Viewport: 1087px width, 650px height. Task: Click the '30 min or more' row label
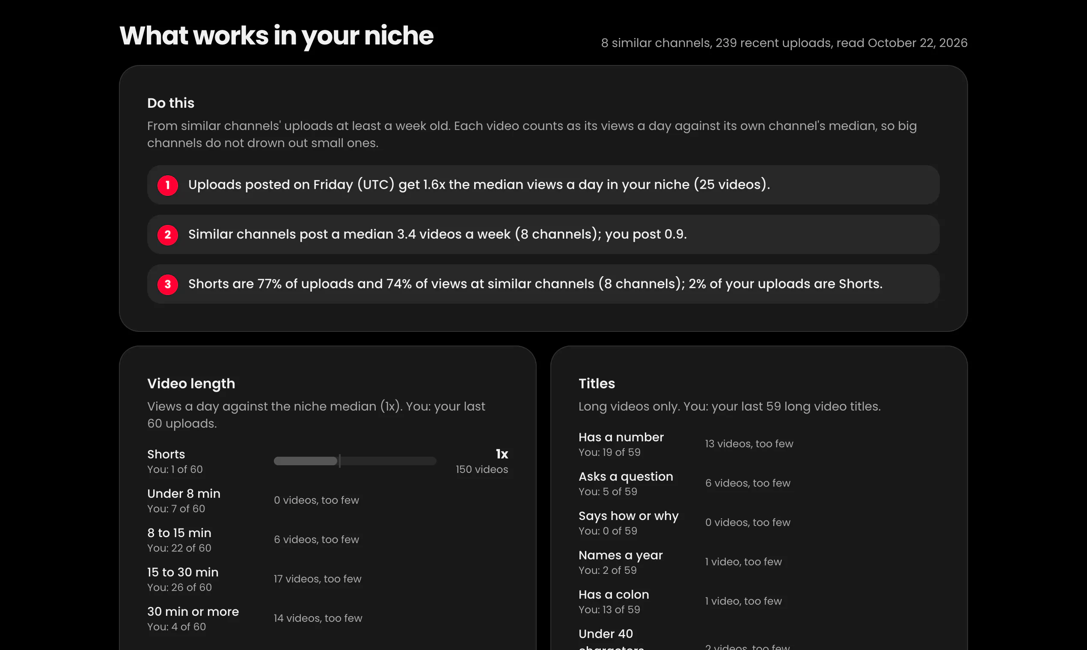point(193,612)
